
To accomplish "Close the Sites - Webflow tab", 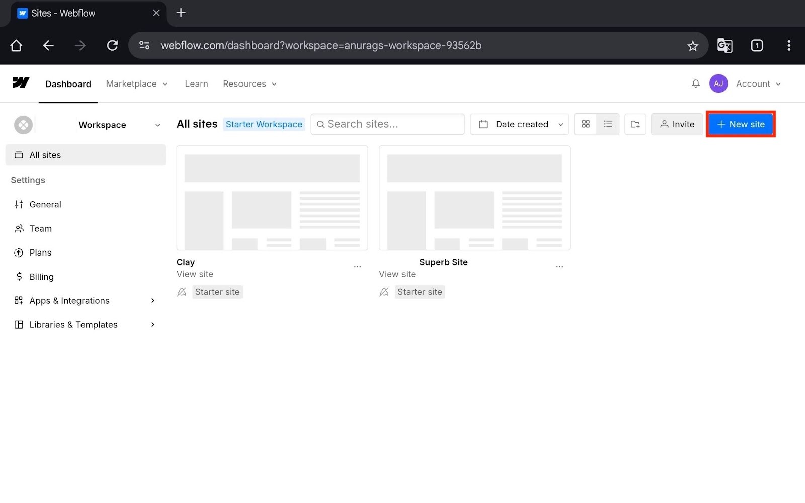I will pos(156,13).
